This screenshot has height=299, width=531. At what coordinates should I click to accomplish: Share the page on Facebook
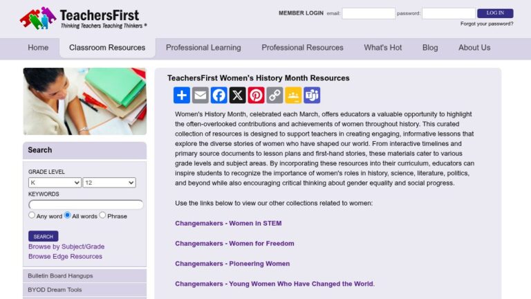click(x=218, y=96)
